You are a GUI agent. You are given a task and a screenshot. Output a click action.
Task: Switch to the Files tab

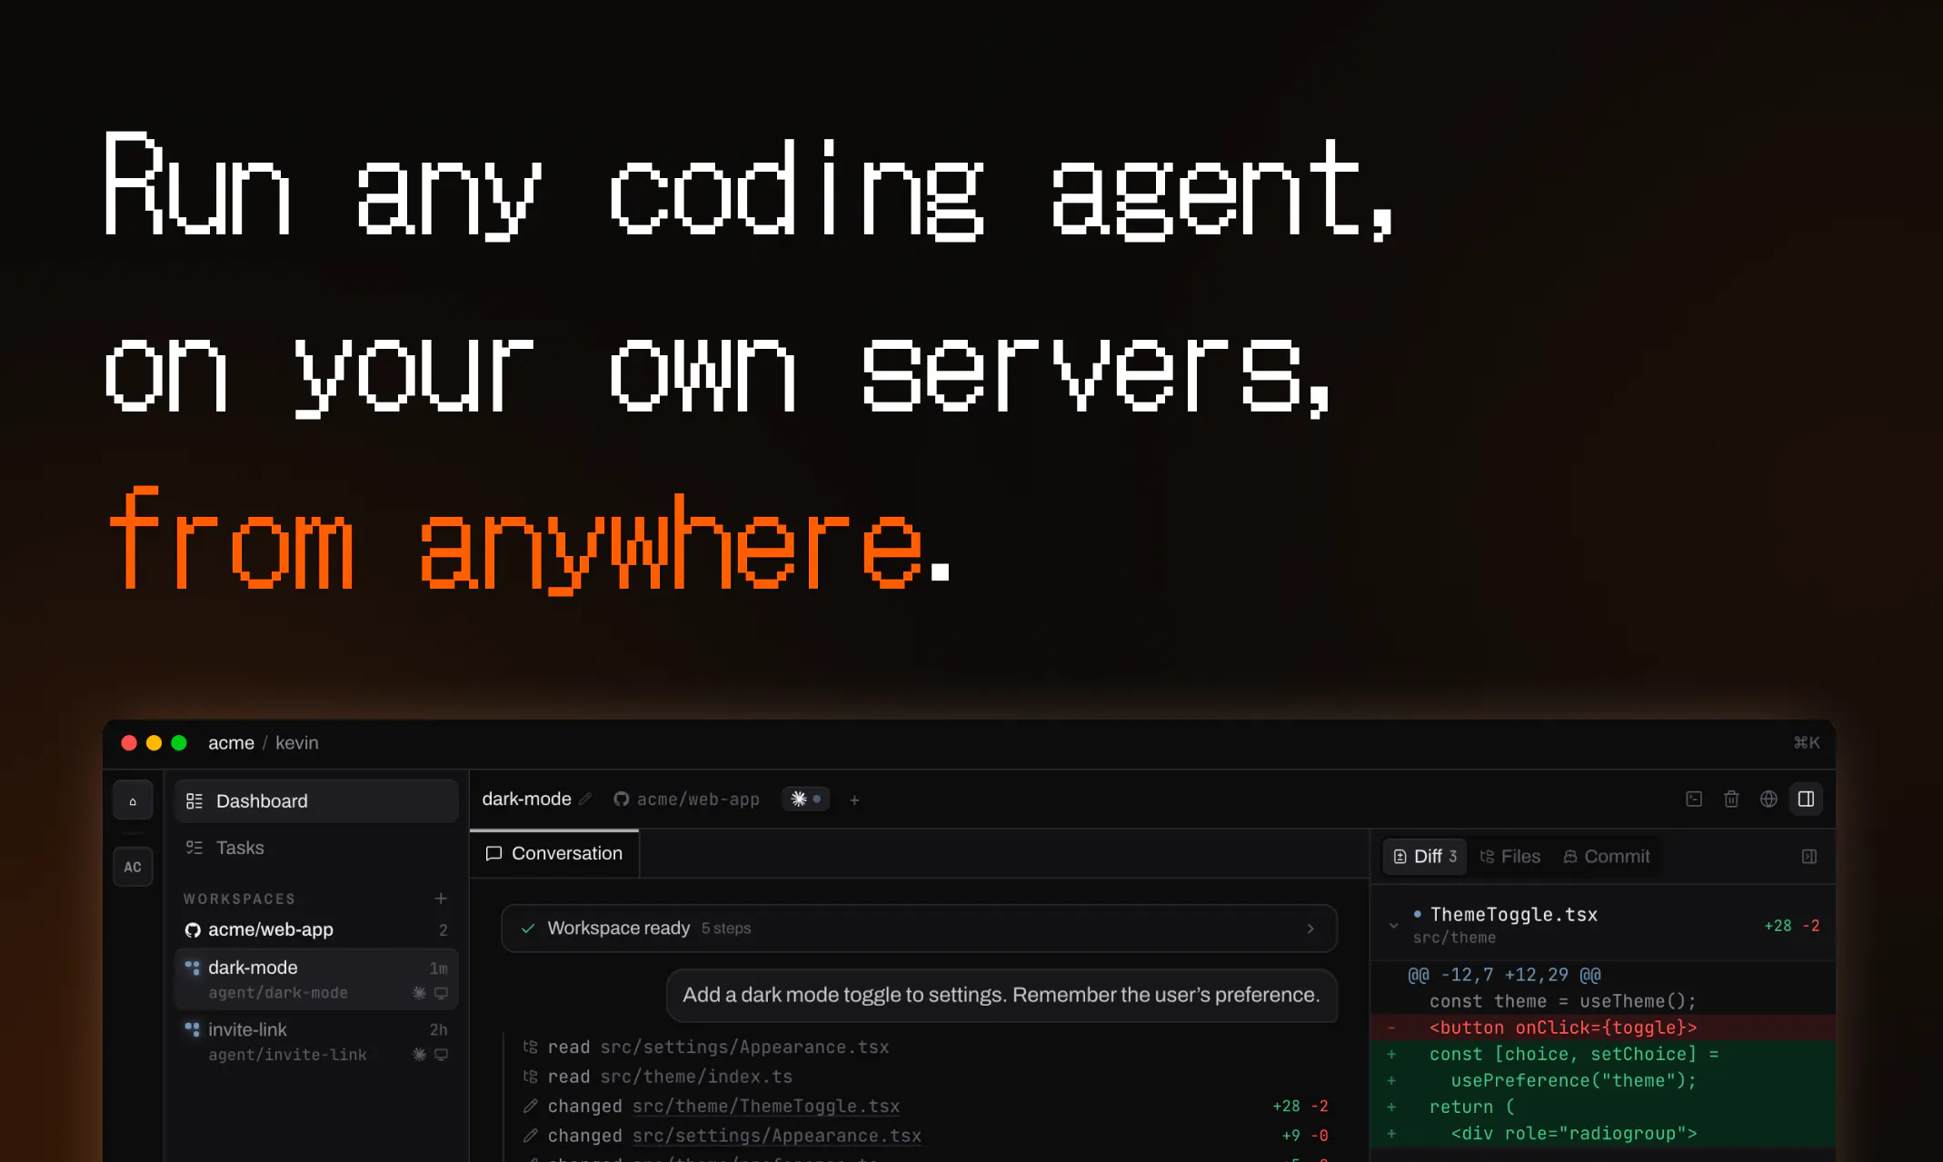pyautogui.click(x=1510, y=857)
